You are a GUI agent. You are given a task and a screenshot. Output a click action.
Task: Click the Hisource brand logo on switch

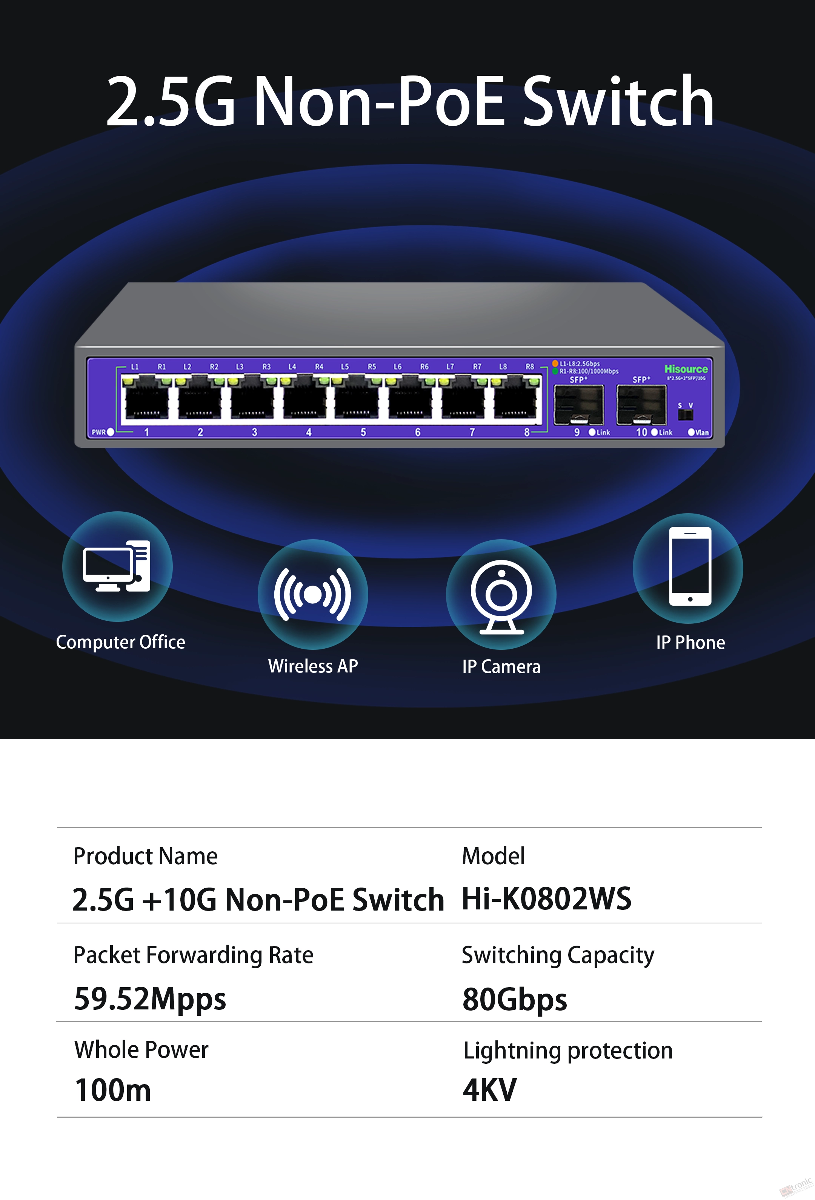click(686, 369)
